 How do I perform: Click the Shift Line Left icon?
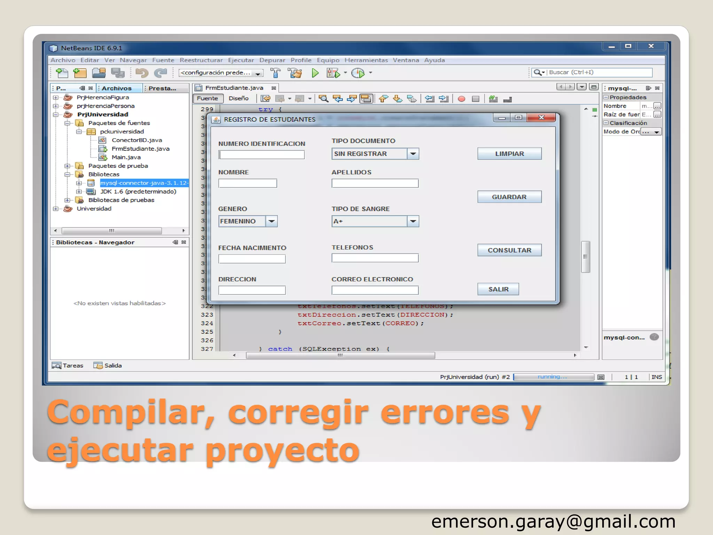[430, 99]
